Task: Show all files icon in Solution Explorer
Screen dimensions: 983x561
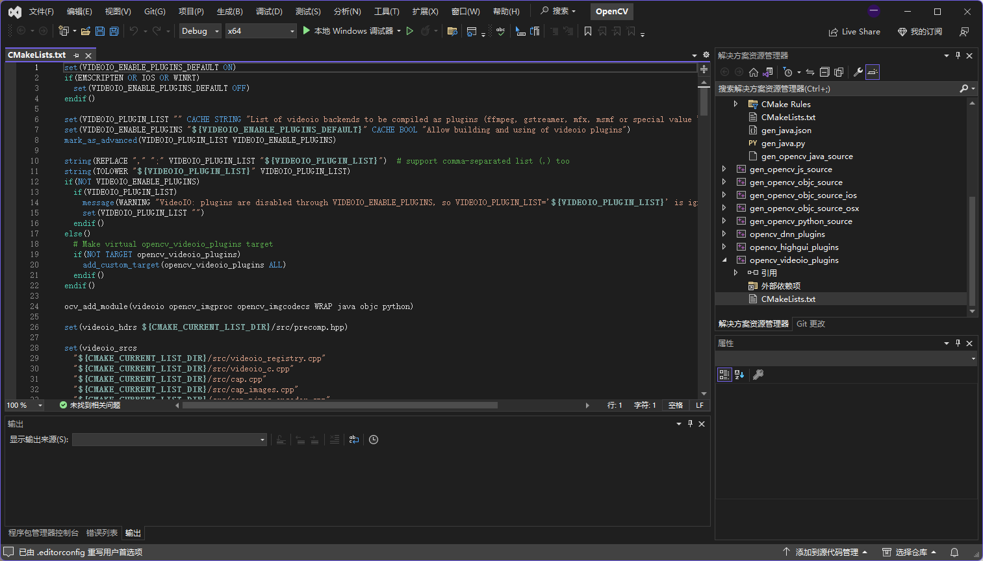Action: click(839, 72)
